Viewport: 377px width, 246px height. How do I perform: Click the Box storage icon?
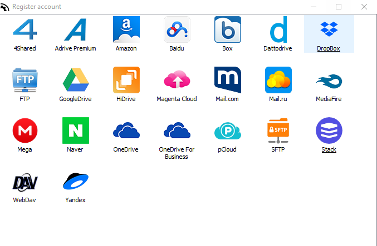228,29
